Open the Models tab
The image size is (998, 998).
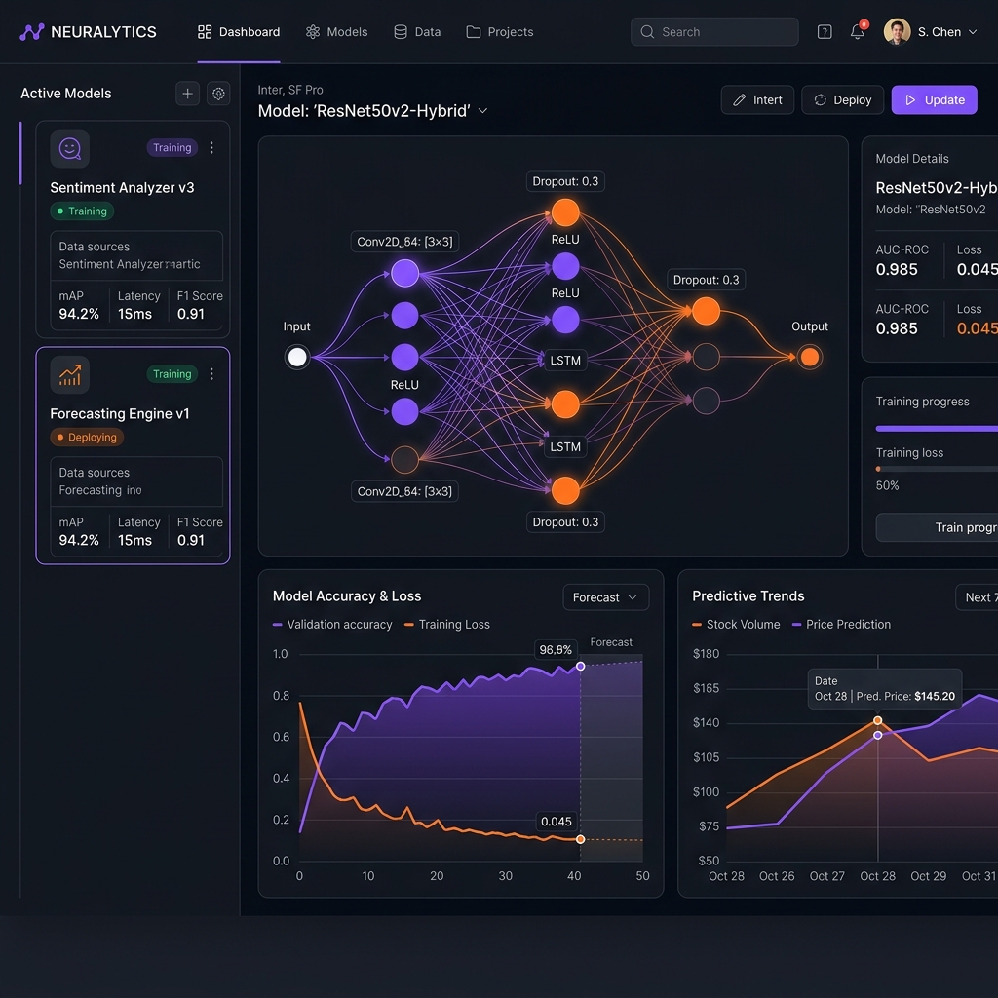coord(336,32)
